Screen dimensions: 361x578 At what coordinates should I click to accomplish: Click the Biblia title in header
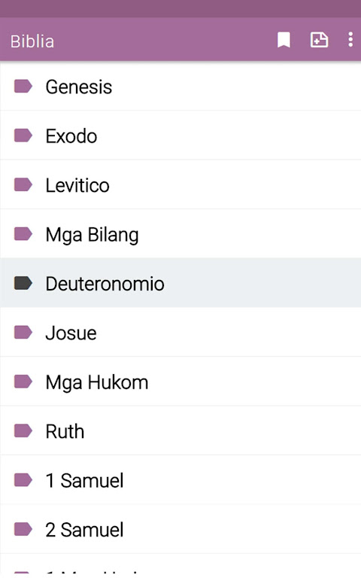tap(32, 41)
